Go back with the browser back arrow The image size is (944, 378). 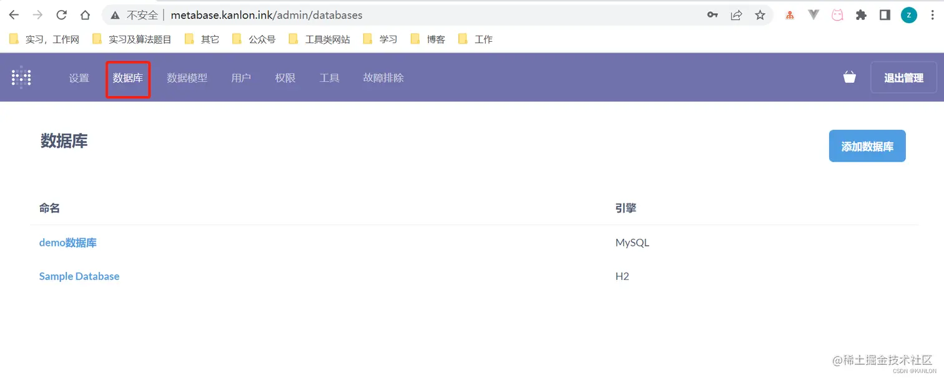[x=14, y=15]
